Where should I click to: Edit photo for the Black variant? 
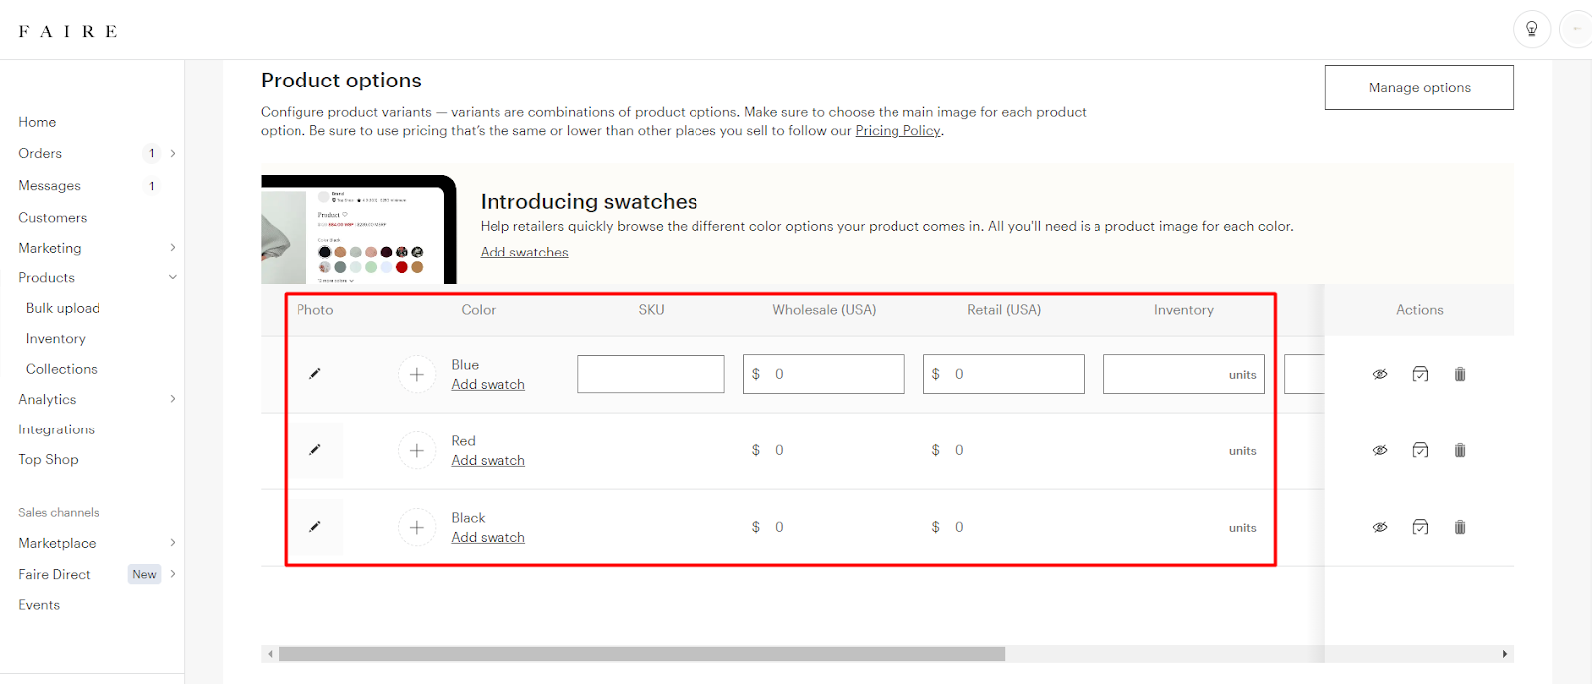(x=315, y=527)
